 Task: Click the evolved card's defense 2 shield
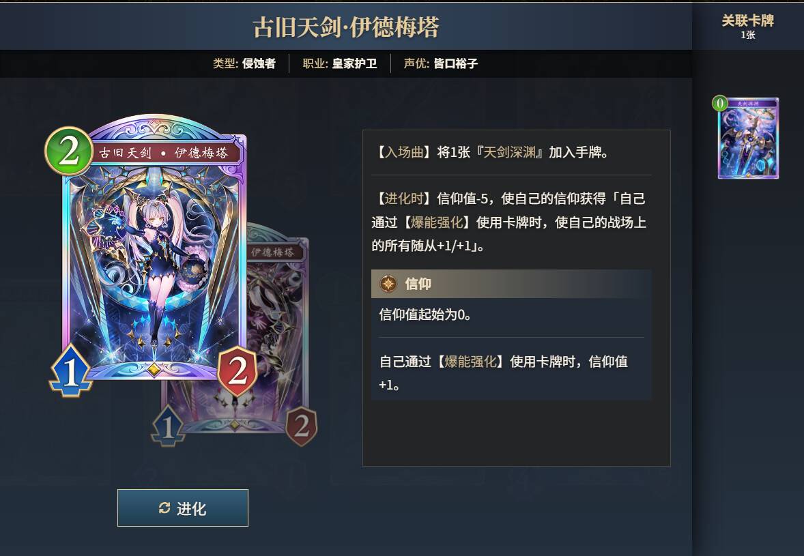tap(302, 426)
